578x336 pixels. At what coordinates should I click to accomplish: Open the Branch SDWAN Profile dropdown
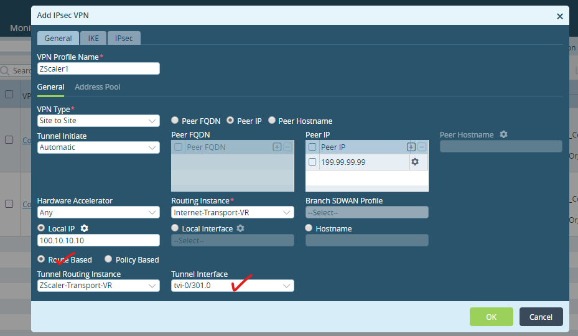[367, 212]
